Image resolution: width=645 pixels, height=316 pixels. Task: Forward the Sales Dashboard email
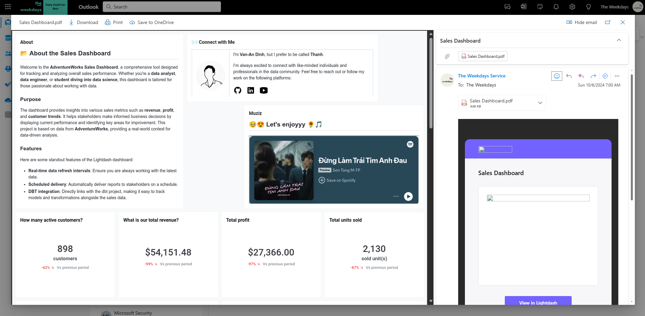point(593,76)
